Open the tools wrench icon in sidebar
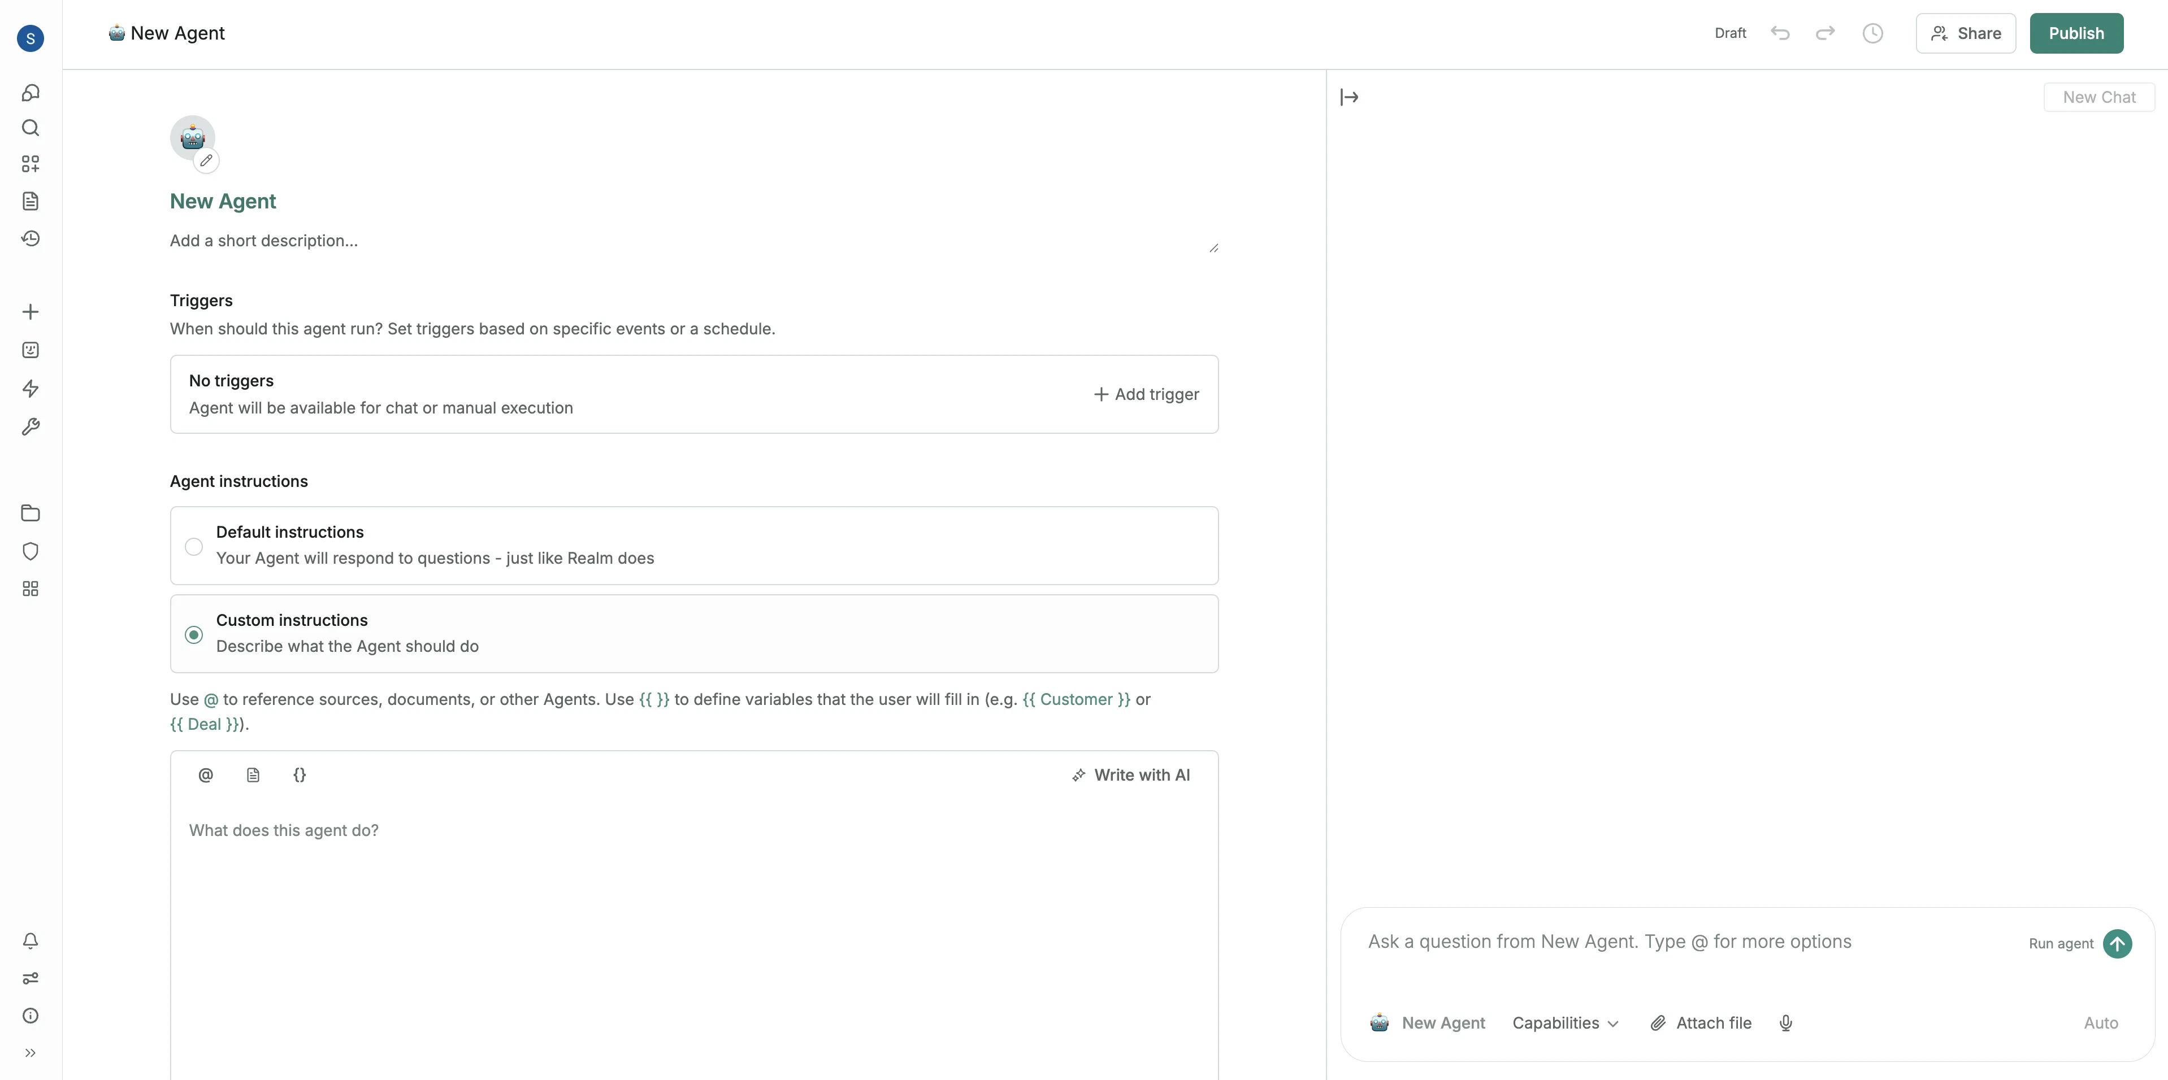 31,427
